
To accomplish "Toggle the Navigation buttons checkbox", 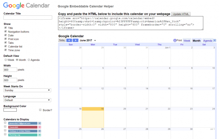I will click(x=5, y=31).
